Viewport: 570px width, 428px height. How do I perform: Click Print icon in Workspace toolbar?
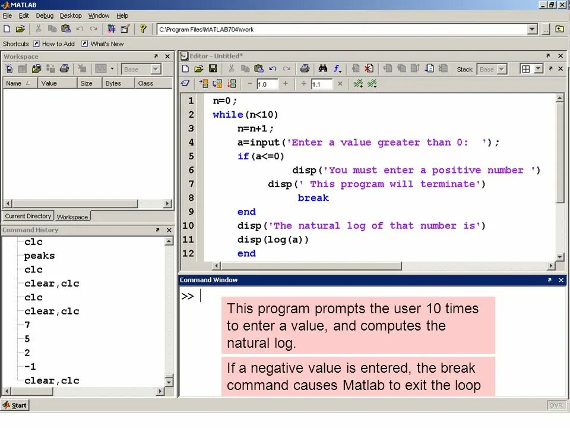tap(64, 68)
